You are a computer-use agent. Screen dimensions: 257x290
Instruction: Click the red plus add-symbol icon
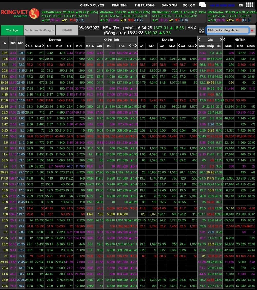[x=252, y=30]
